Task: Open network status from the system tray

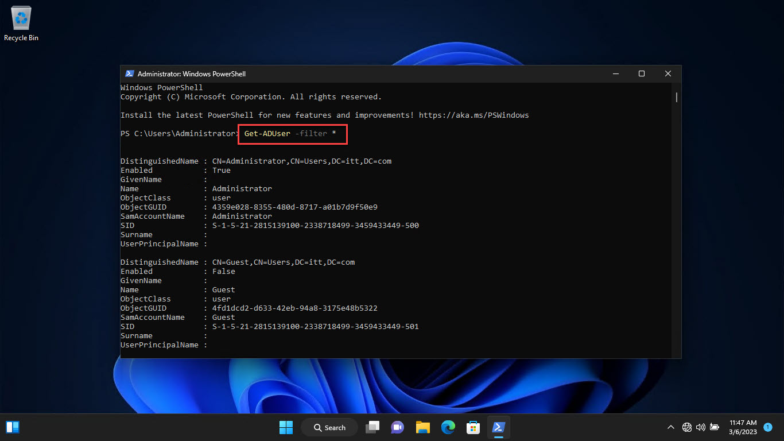Action: [x=686, y=427]
